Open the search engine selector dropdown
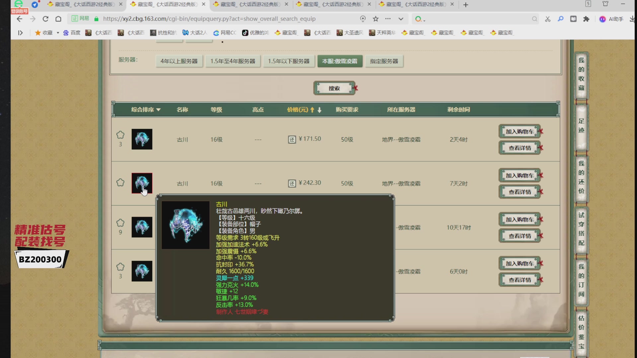The image size is (637, 358). click(x=420, y=19)
